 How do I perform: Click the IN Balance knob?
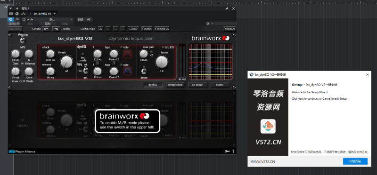(29, 54)
